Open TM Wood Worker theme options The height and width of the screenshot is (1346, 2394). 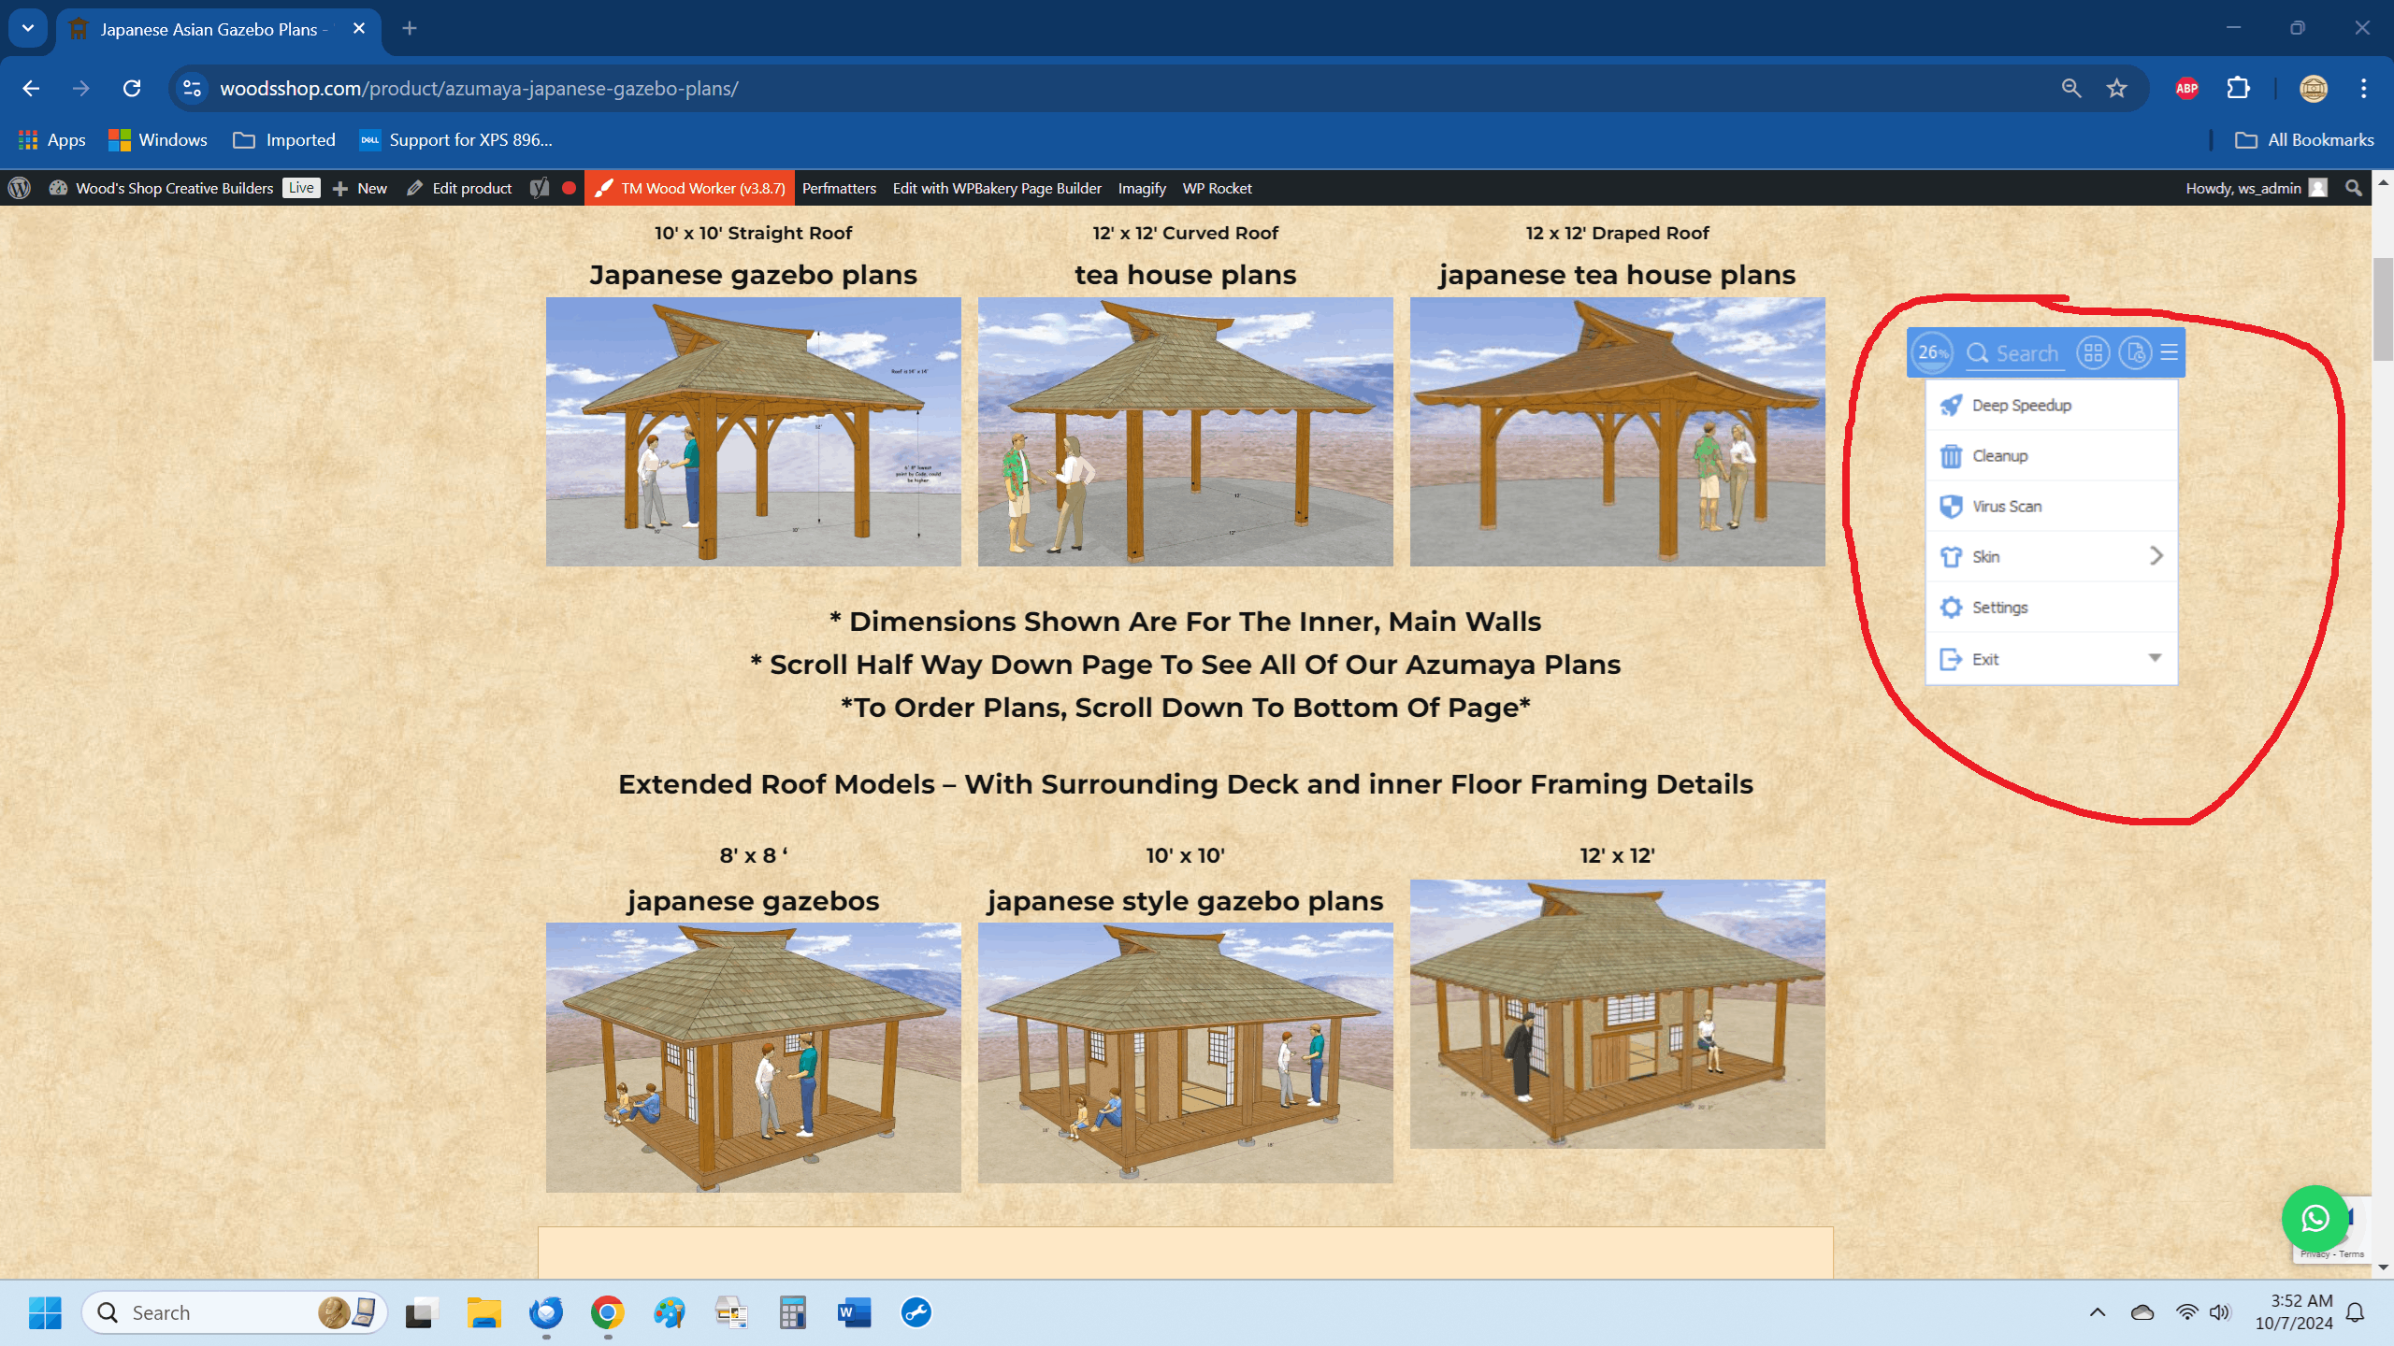689,188
